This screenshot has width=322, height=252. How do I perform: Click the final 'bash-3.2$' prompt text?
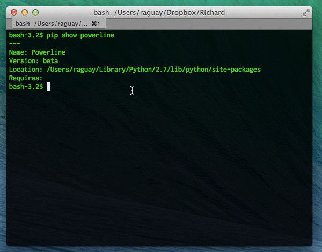click(26, 87)
